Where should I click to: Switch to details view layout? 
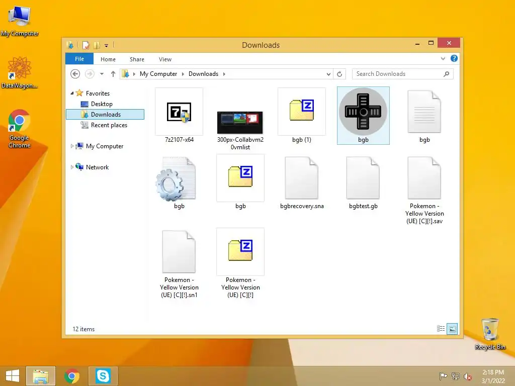pos(441,329)
